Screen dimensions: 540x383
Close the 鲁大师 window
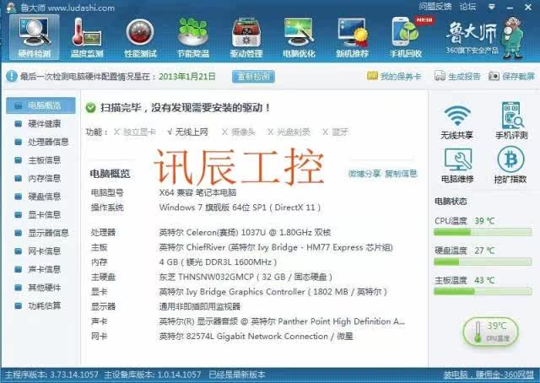[x=528, y=7]
